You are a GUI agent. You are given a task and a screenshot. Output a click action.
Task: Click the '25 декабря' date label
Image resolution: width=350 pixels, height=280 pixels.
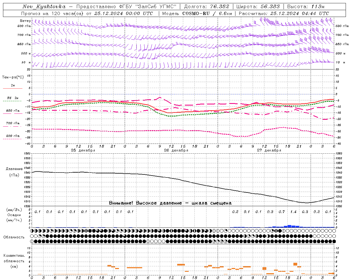(83, 150)
